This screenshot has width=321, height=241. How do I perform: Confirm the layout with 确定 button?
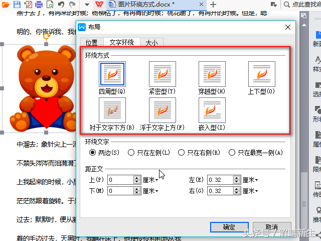[x=229, y=227]
